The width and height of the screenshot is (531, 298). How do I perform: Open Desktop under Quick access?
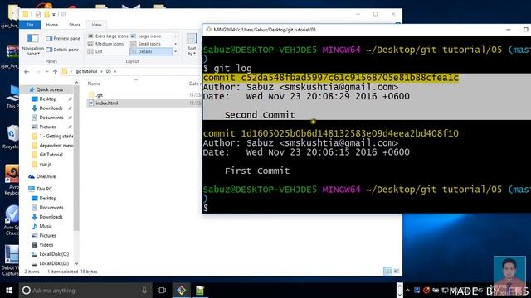48,99
